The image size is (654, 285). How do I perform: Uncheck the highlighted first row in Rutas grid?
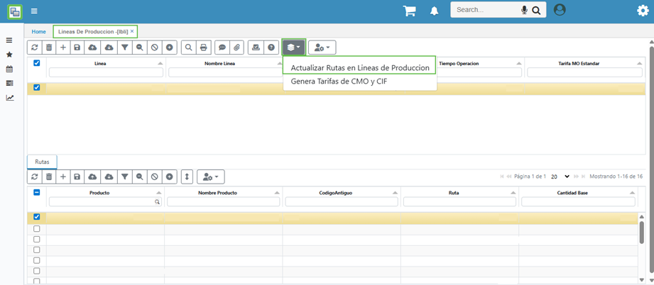tap(37, 217)
